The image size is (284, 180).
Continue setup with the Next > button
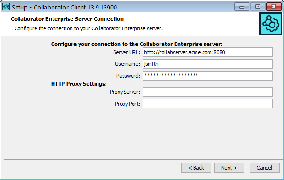click(229, 168)
